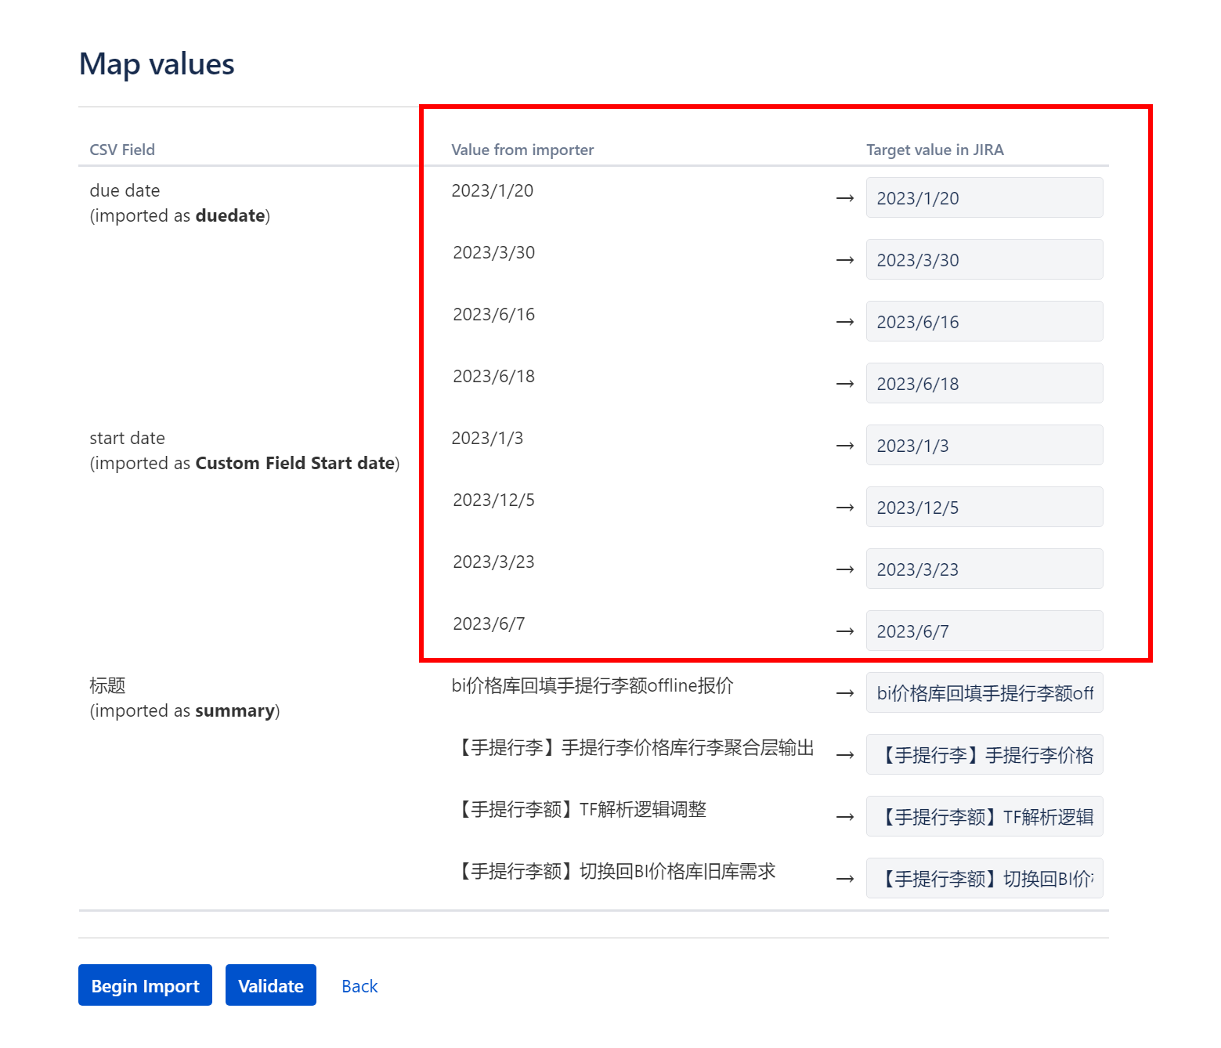The width and height of the screenshot is (1221, 1048).
Task: Click the 'due date' CSV field label
Action: coord(125,190)
